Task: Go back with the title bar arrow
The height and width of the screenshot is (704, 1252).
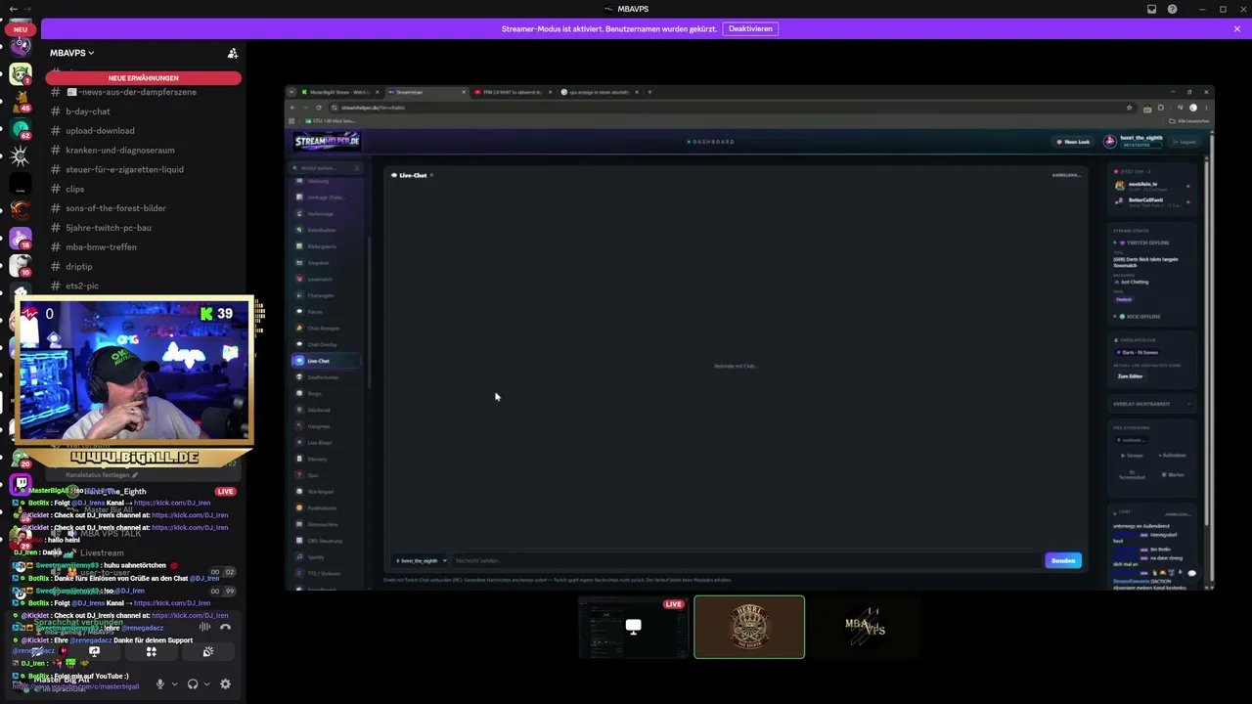Action: 13,9
